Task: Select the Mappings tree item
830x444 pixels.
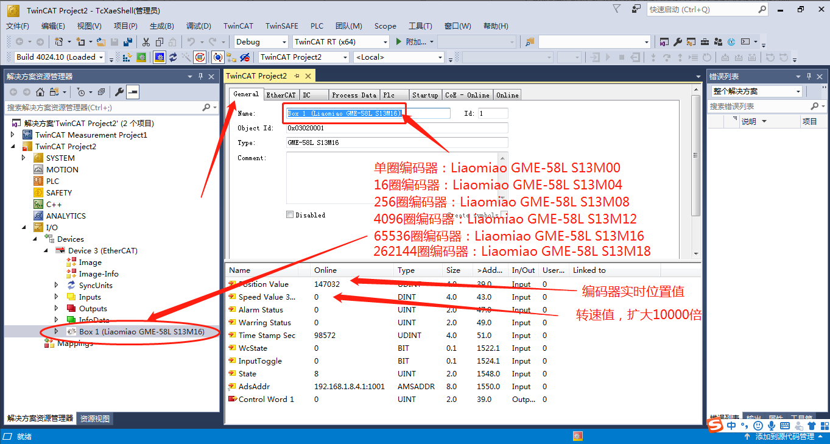Action: (x=75, y=344)
